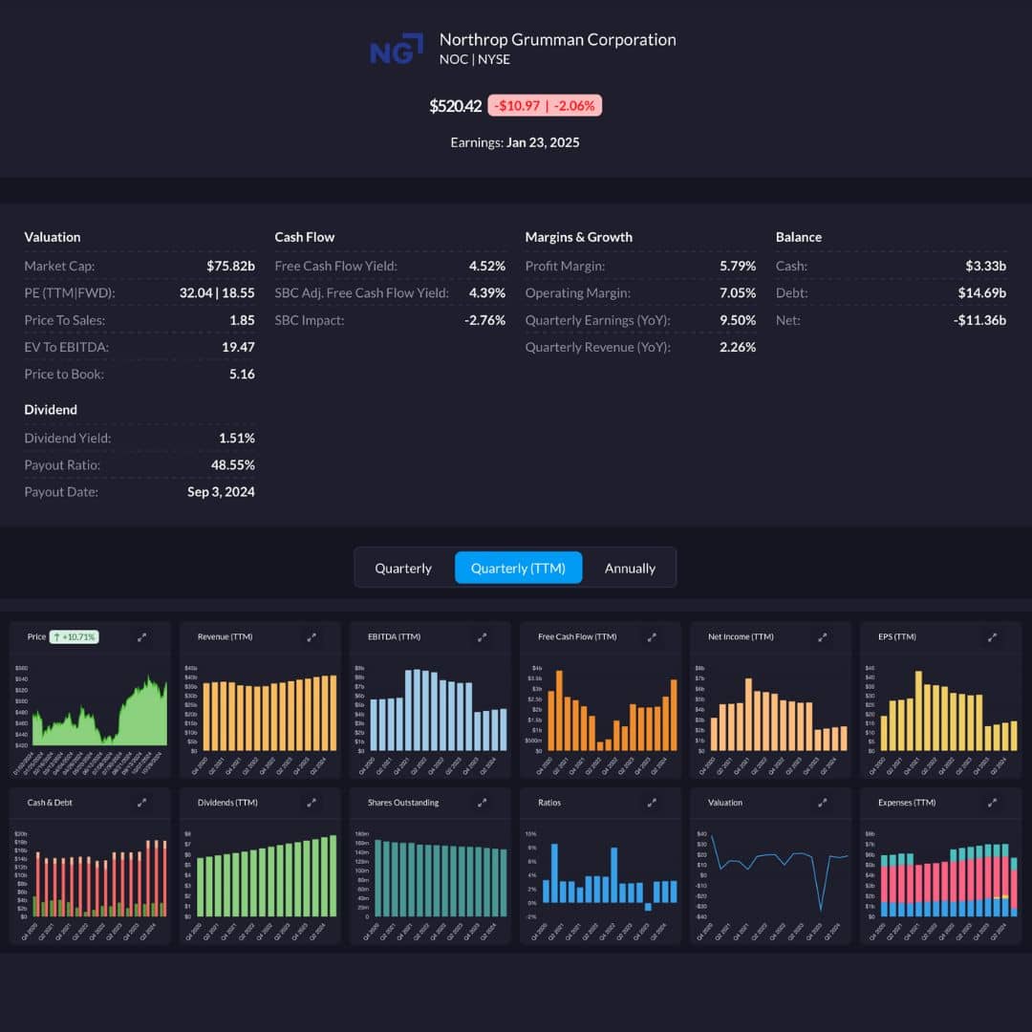1032x1032 pixels.
Task: Click the Cash value $3.33b
Action: [x=986, y=266]
